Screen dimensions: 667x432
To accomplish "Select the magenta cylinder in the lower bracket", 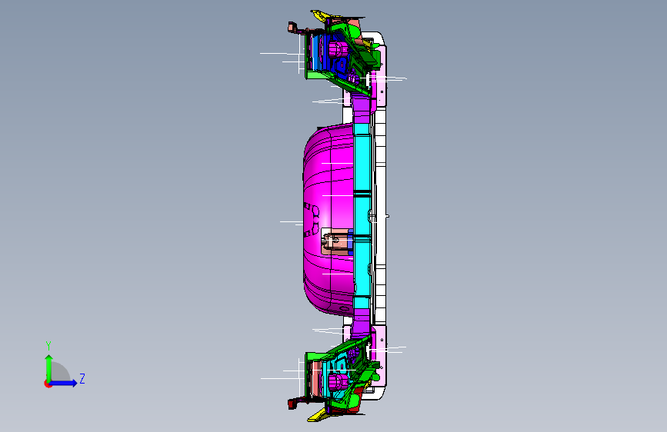I will click(338, 381).
